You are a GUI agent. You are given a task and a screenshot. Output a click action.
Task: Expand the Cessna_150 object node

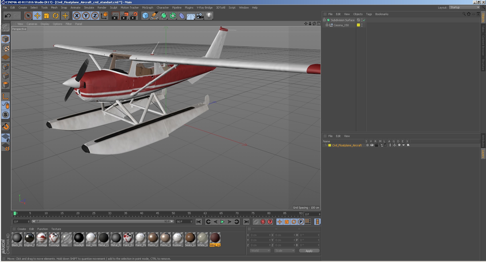coord(327,25)
